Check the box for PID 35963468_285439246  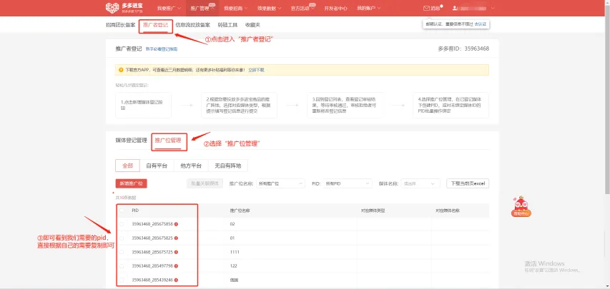[122, 280]
